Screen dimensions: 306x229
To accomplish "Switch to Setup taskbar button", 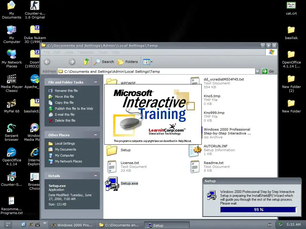I will click(x=167, y=225).
